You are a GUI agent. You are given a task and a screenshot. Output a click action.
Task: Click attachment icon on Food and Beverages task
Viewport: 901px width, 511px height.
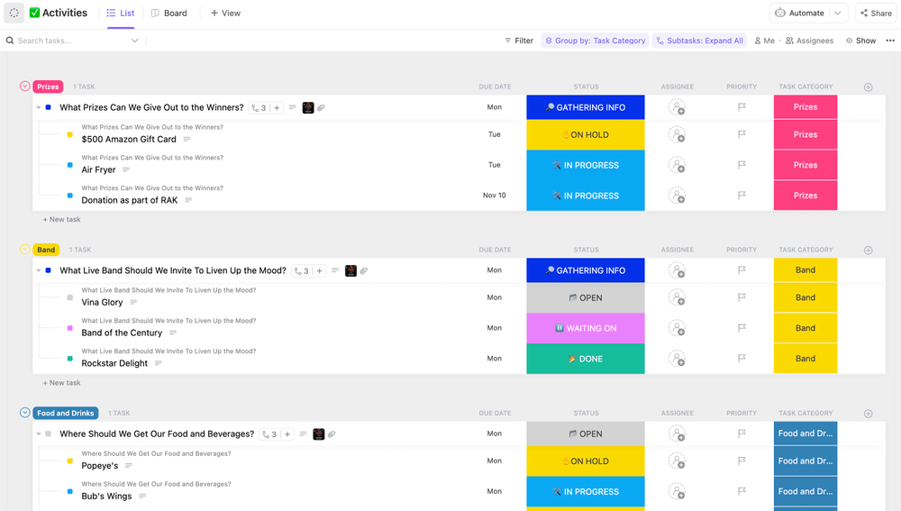click(x=332, y=434)
